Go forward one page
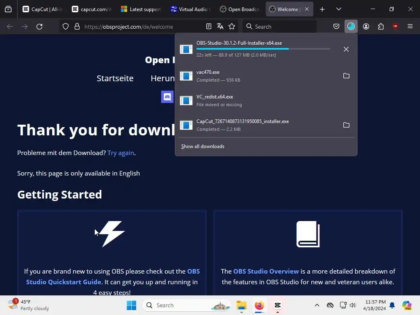The width and height of the screenshot is (420, 315). pyautogui.click(x=25, y=27)
